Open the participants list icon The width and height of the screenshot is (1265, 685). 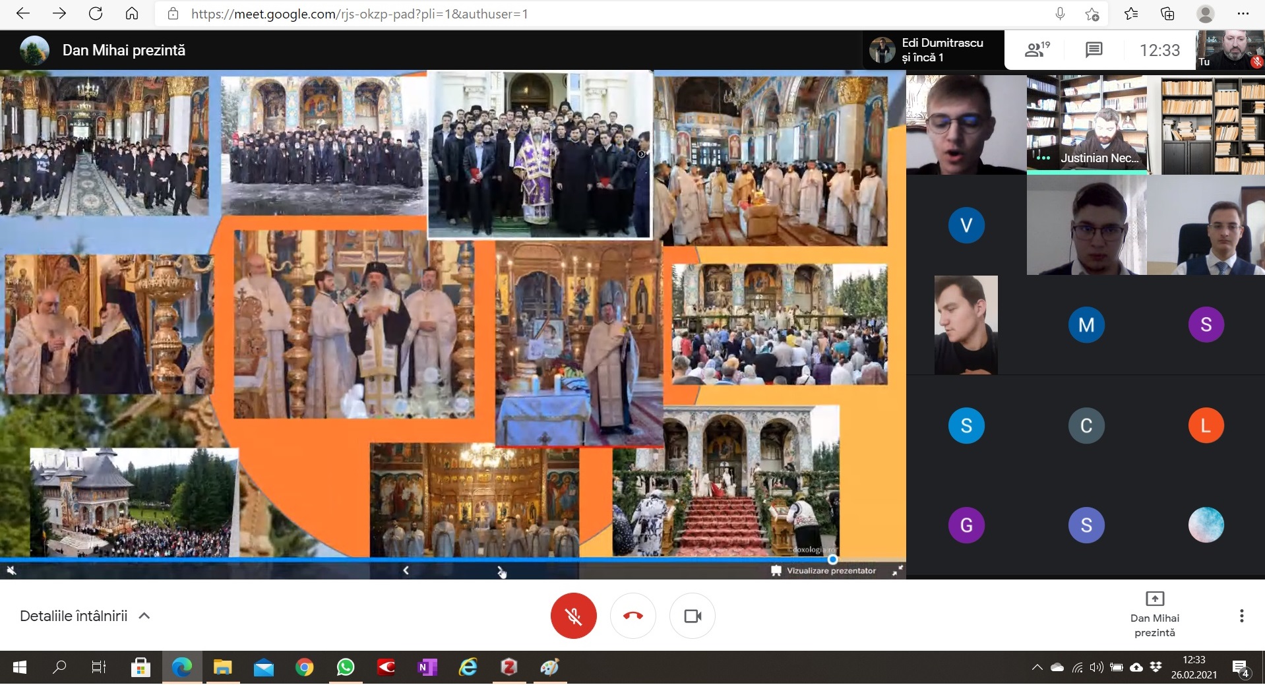(1036, 50)
